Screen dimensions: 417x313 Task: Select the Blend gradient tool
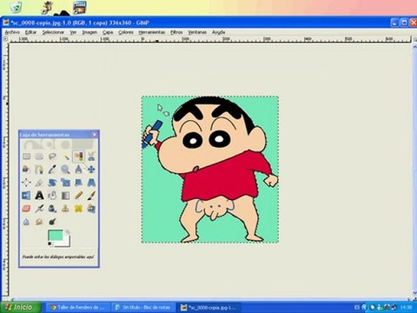65,196
